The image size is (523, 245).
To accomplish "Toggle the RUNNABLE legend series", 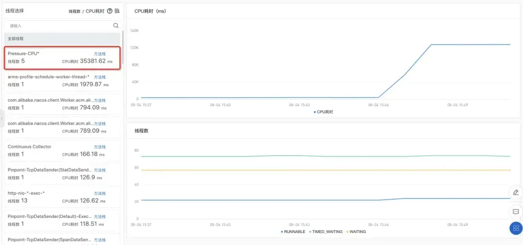I will pyautogui.click(x=293, y=232).
